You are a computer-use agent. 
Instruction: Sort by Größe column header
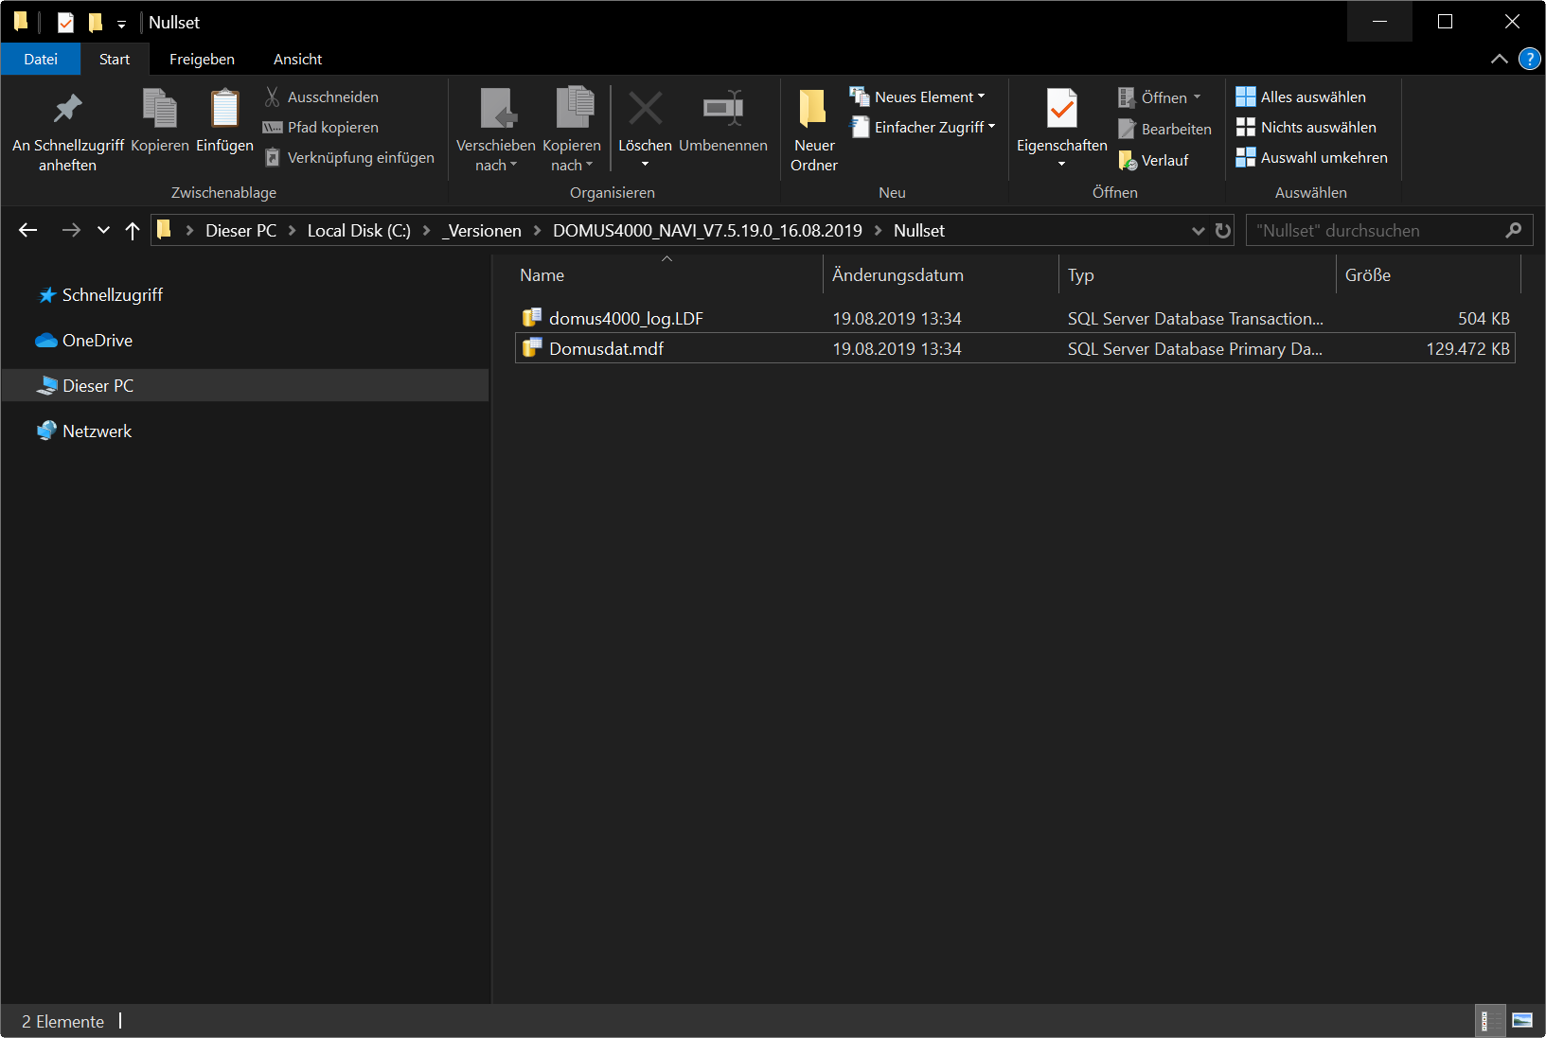click(1428, 275)
